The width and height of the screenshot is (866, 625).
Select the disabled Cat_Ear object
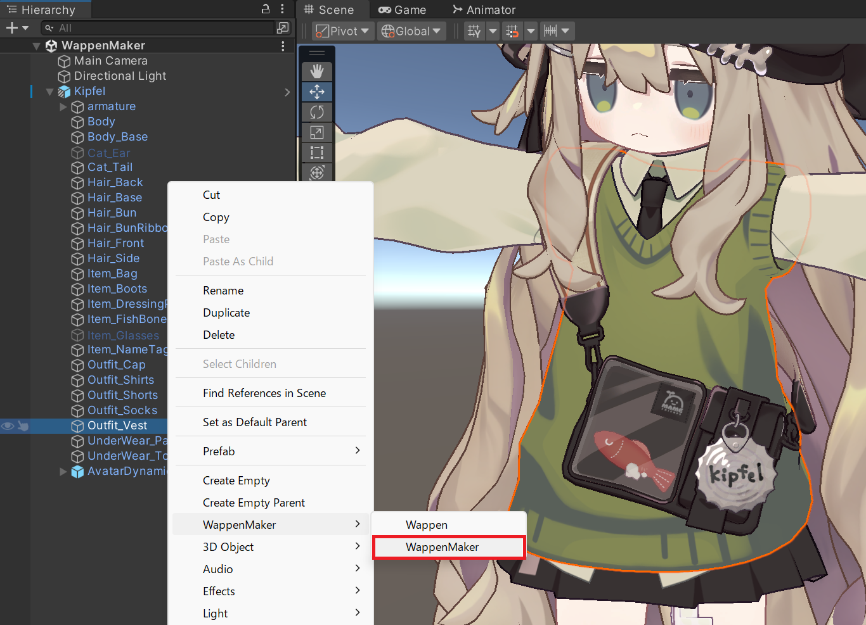(108, 153)
